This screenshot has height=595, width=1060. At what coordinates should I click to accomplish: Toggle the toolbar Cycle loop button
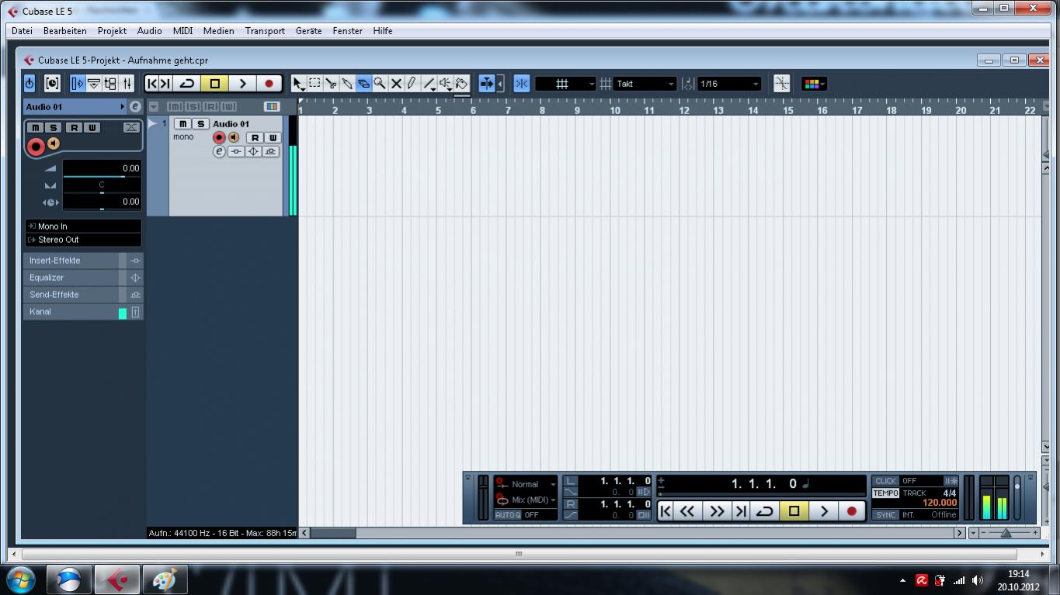pyautogui.click(x=187, y=84)
